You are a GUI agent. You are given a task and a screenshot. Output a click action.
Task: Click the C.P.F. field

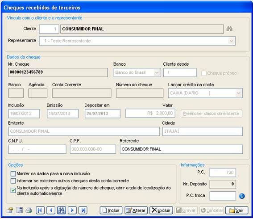coord(93,149)
